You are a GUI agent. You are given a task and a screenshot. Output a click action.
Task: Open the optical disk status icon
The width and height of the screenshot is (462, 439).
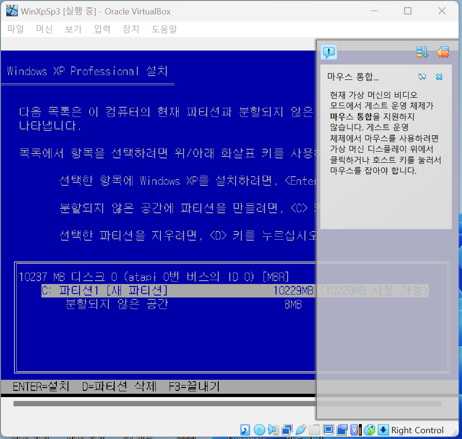click(x=259, y=430)
